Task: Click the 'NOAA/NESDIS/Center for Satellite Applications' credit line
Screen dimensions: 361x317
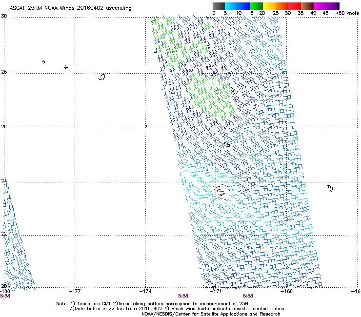Action: tap(211, 314)
